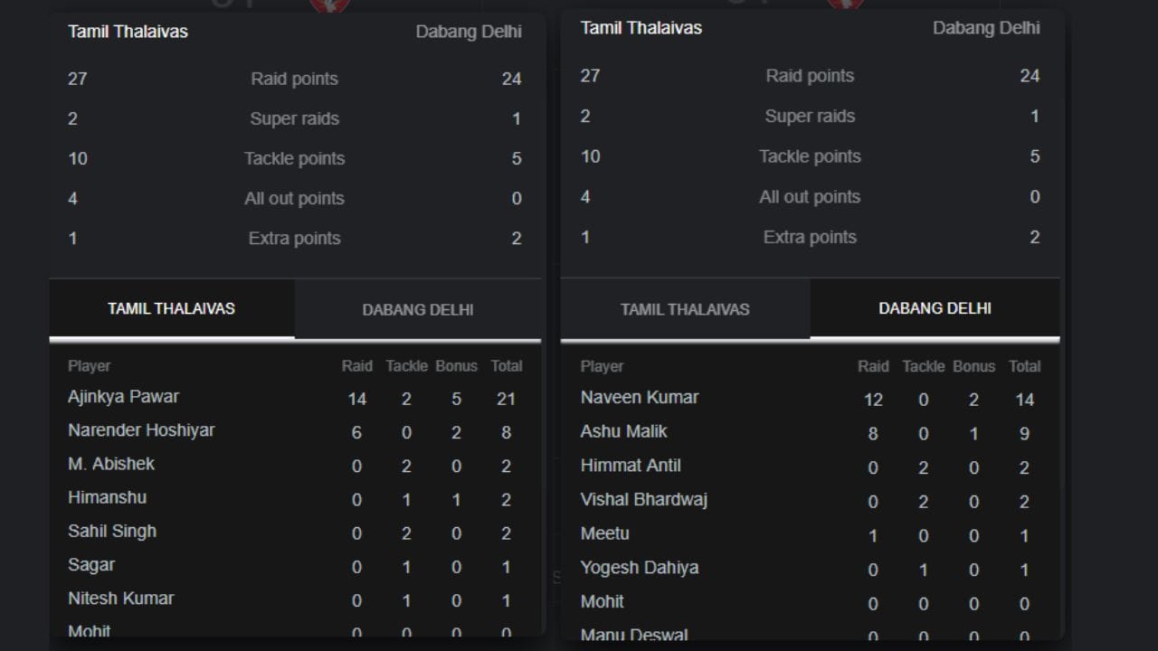Open Himanshu's player row
Image resolution: width=1158 pixels, height=651 pixels.
107,497
